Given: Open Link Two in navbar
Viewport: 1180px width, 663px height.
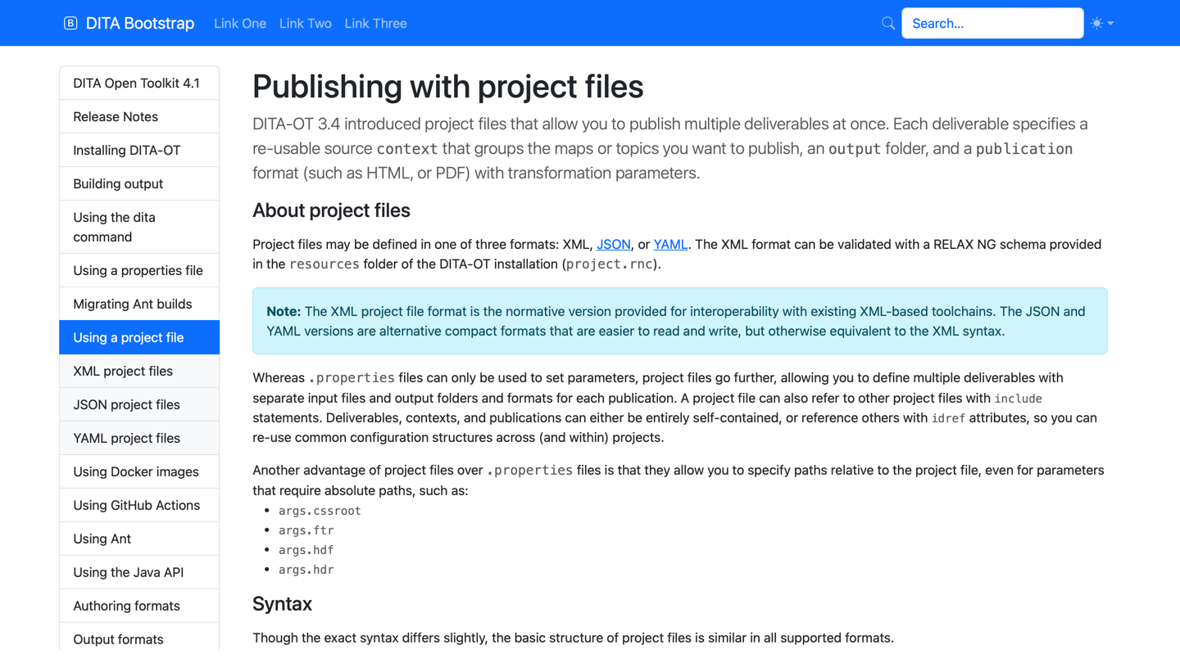Looking at the screenshot, I should (x=305, y=23).
